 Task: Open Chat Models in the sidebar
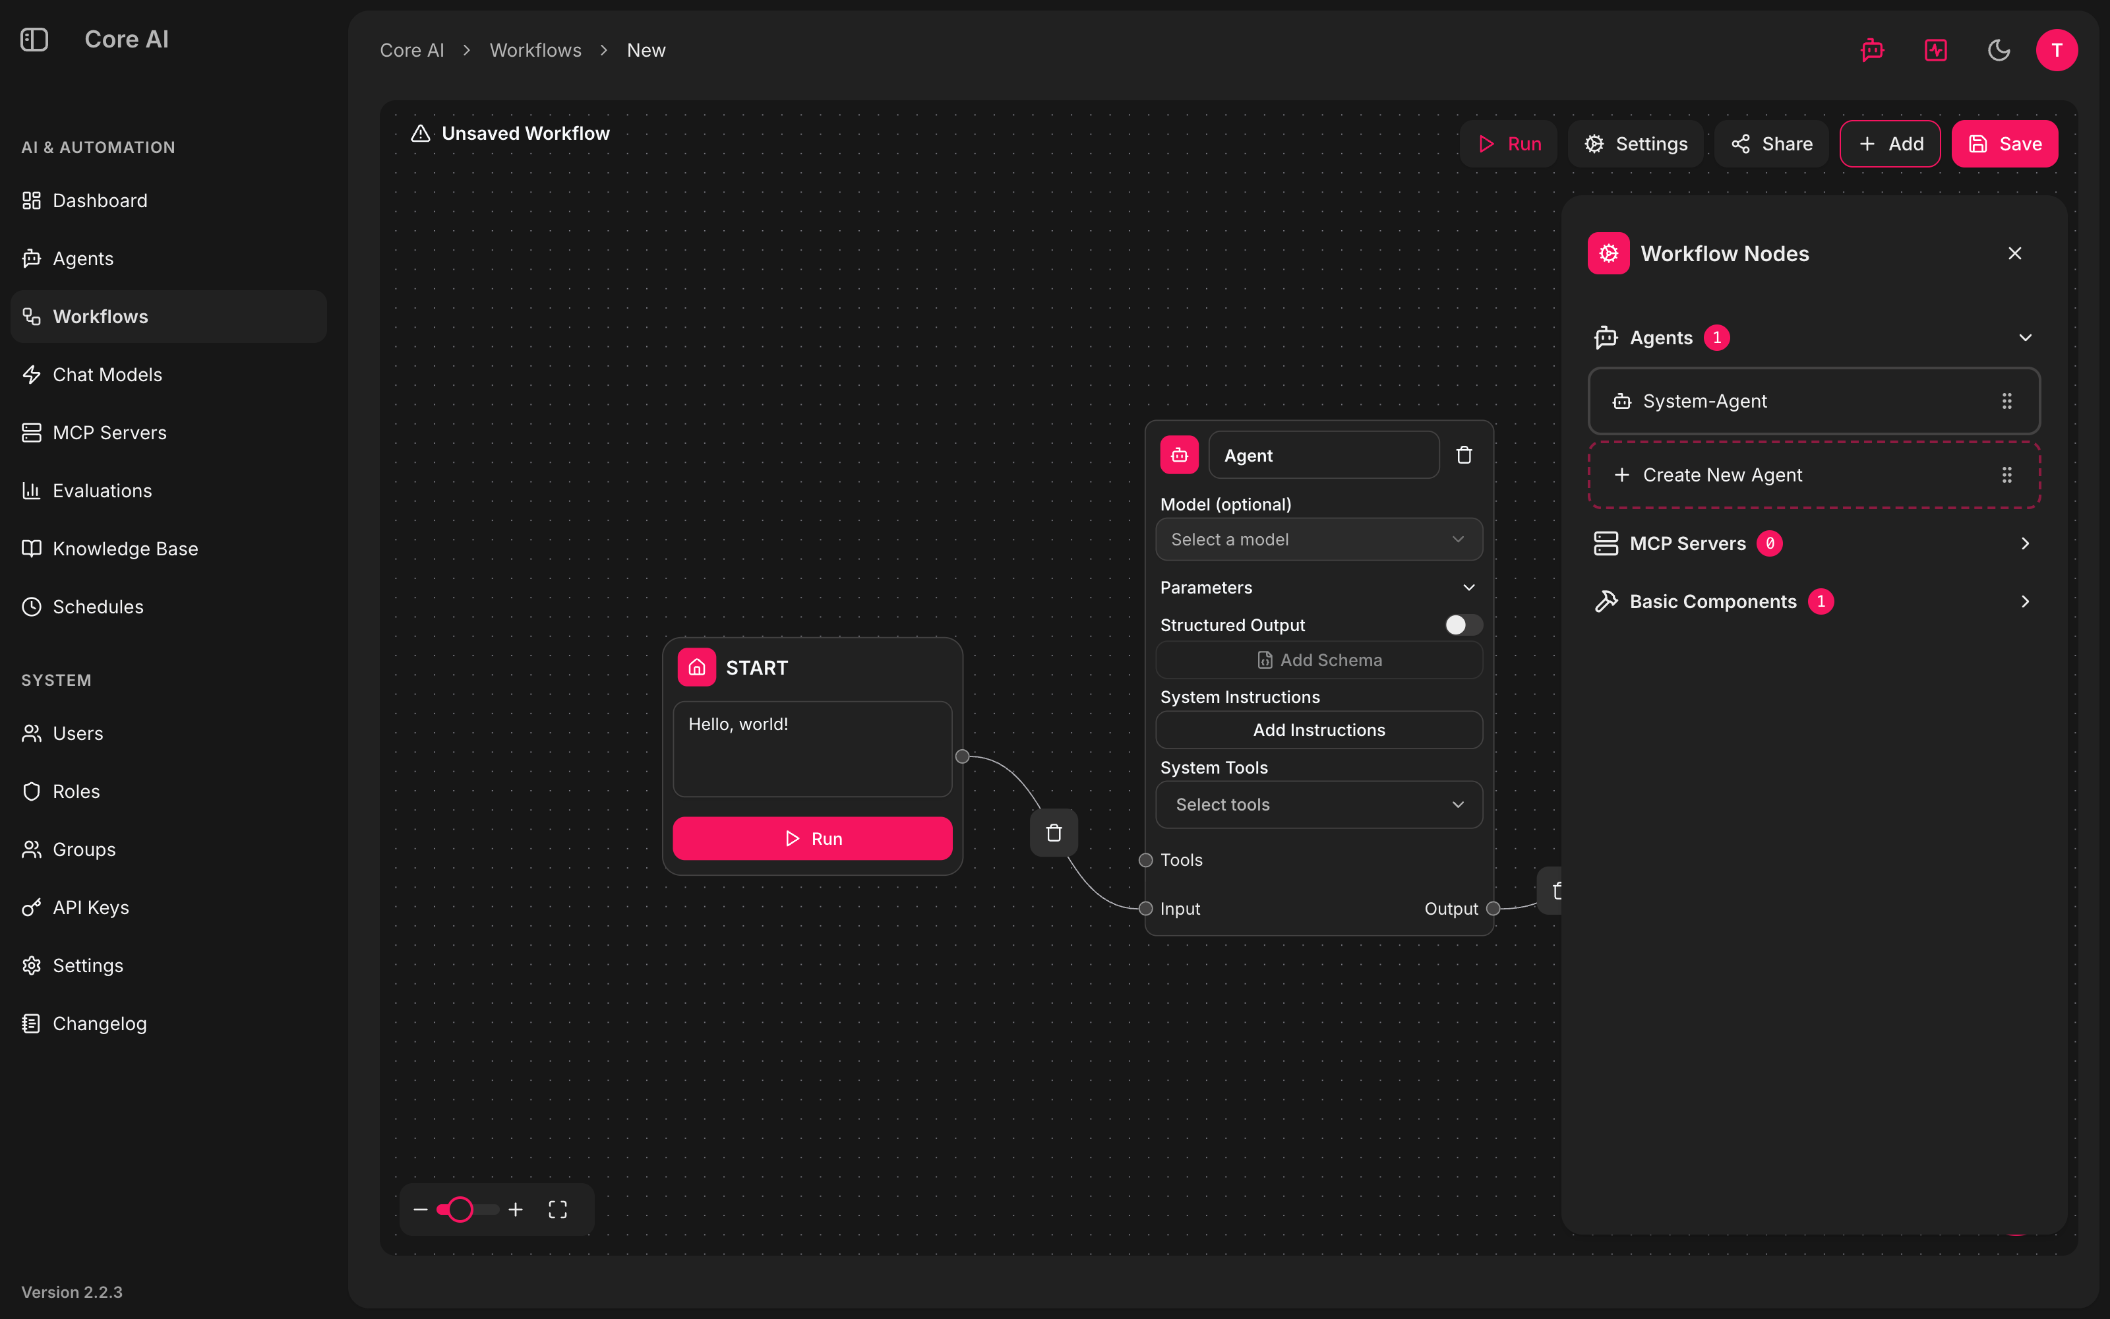tap(168, 374)
